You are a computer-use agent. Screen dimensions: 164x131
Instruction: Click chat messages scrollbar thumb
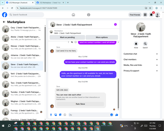click(118, 93)
